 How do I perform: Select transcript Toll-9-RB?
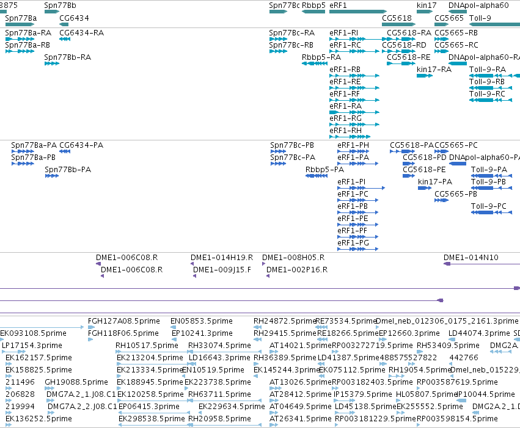(487, 82)
